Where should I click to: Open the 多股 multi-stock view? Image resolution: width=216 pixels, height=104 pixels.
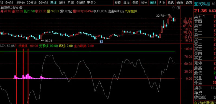pos(135,3)
